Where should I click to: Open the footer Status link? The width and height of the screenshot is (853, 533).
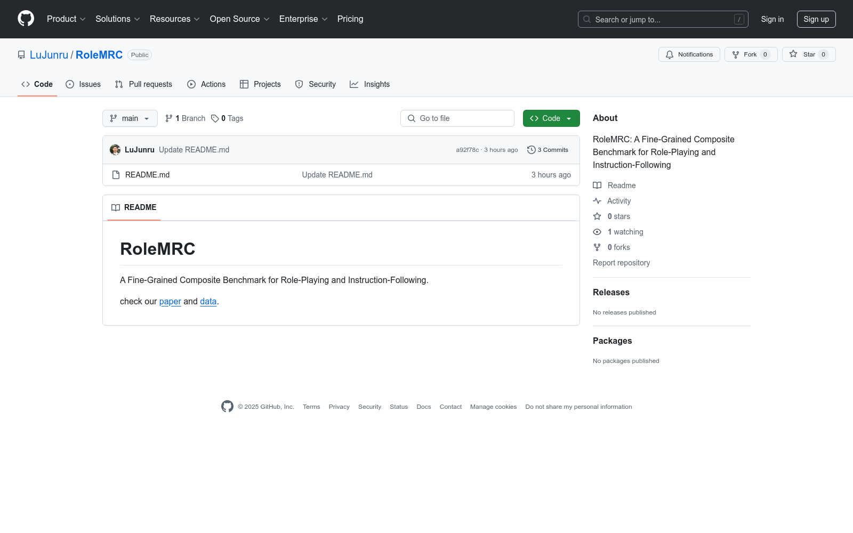[399, 407]
